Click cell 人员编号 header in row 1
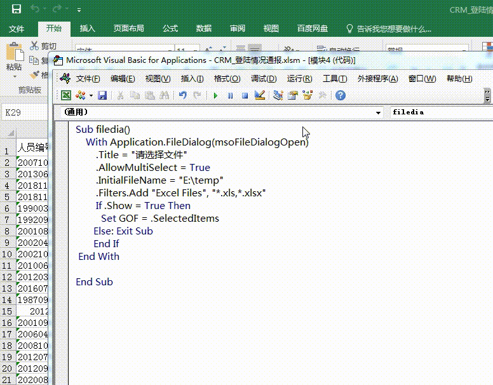The height and width of the screenshot is (385, 493). click(32, 147)
